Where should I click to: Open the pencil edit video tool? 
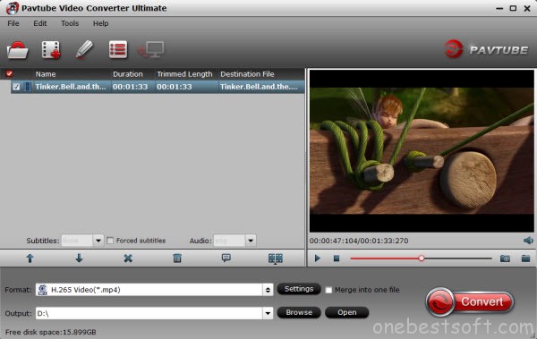pyautogui.click(x=84, y=49)
